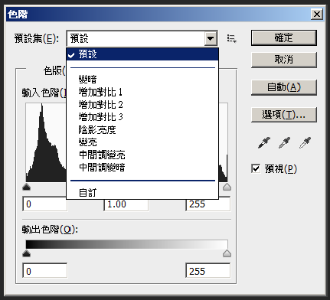Click the output gradient bar
330x300 pixels.
pyautogui.click(x=126, y=244)
